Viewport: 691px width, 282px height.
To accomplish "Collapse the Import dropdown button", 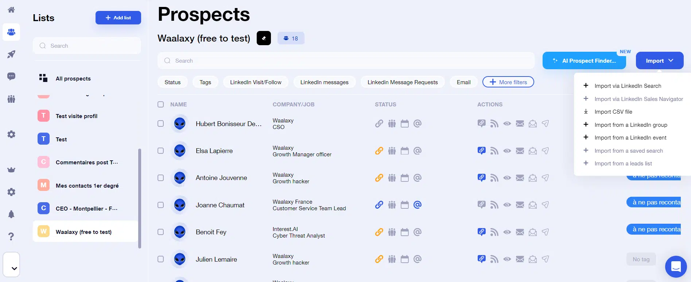I will [x=659, y=61].
